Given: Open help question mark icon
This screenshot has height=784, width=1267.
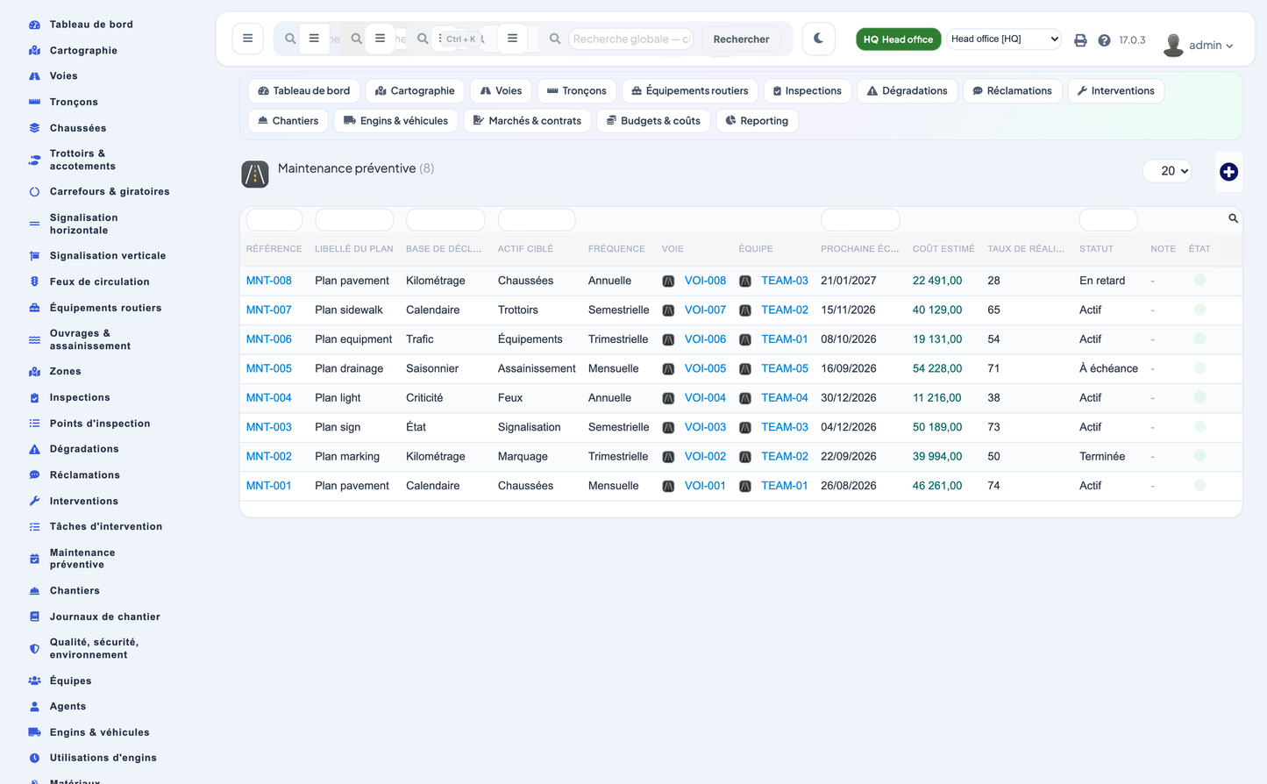Looking at the screenshot, I should pos(1104,40).
